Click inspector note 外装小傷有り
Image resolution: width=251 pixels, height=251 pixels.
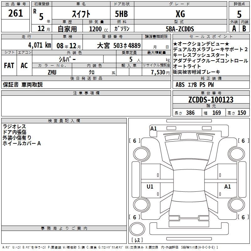(x=17, y=138)
